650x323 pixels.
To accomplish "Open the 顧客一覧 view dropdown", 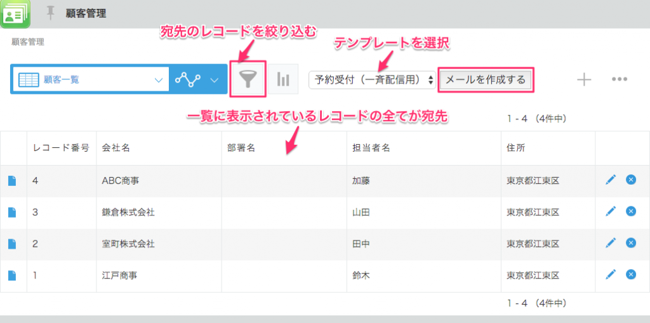I will [90, 79].
